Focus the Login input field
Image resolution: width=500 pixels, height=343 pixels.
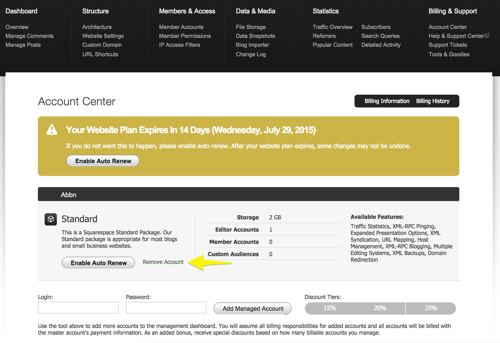coord(78,308)
